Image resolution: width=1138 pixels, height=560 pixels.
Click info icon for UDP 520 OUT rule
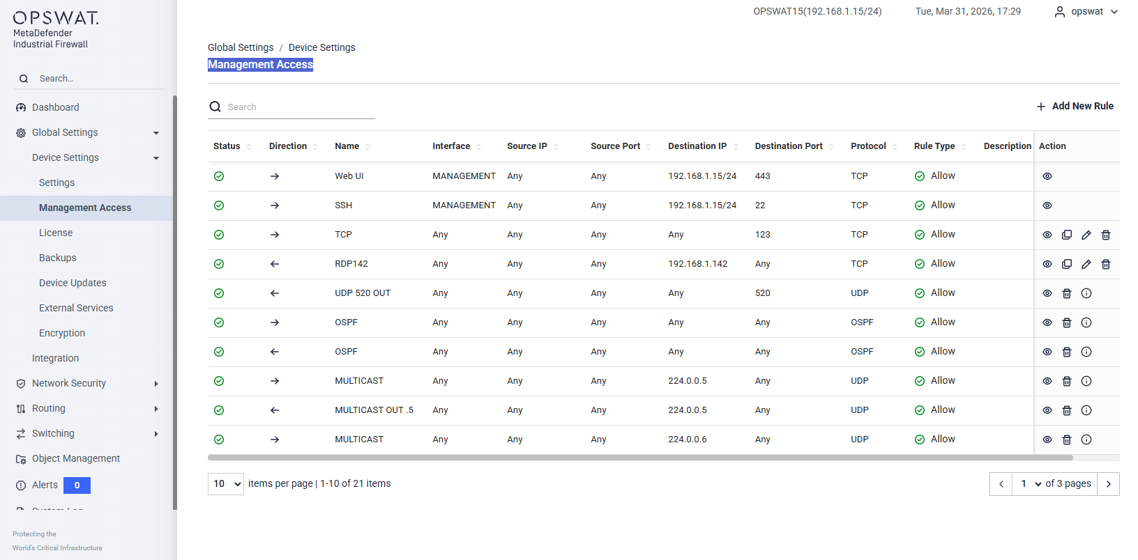(1086, 293)
